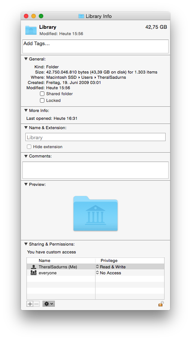Open the gear action menu
This screenshot has height=340, width=191.
[x=48, y=304]
